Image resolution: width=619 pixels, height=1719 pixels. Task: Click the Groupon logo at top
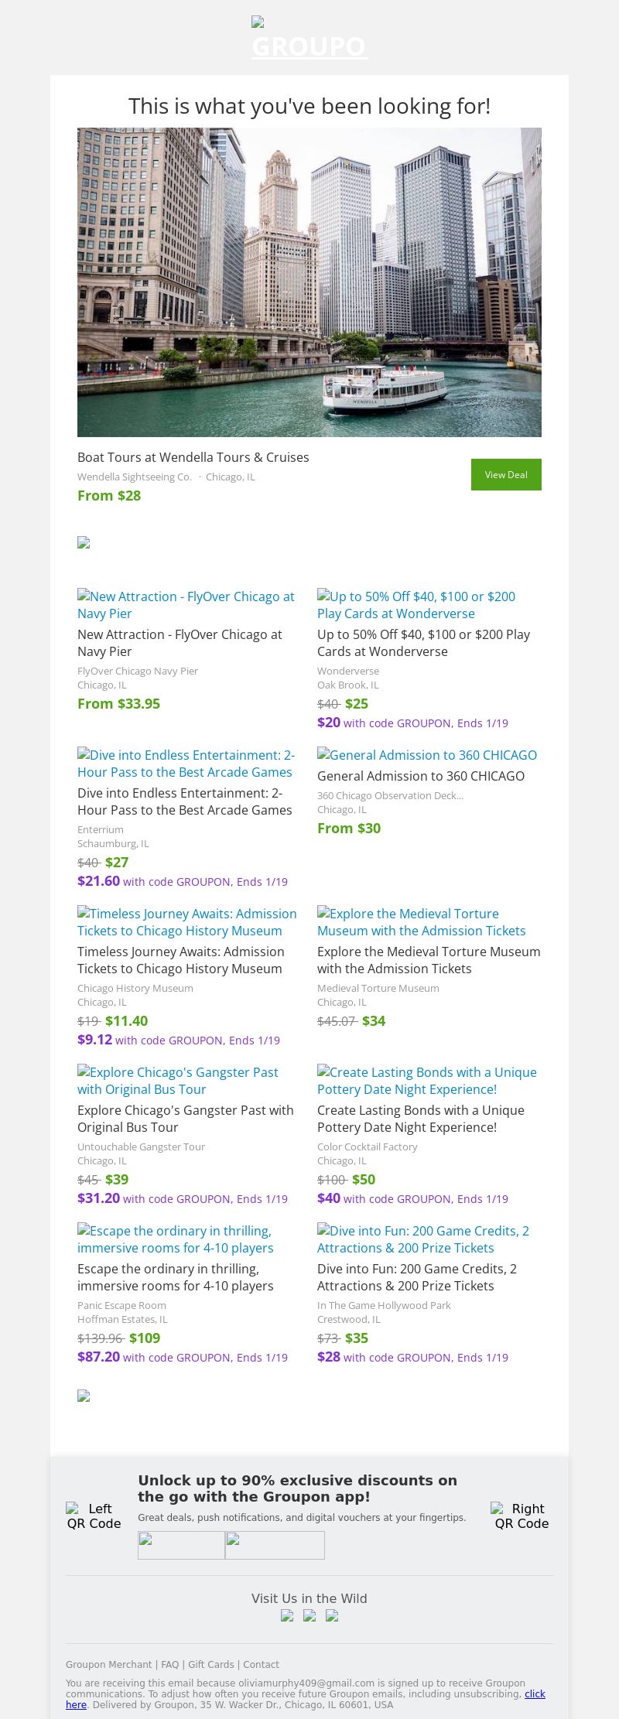click(309, 39)
